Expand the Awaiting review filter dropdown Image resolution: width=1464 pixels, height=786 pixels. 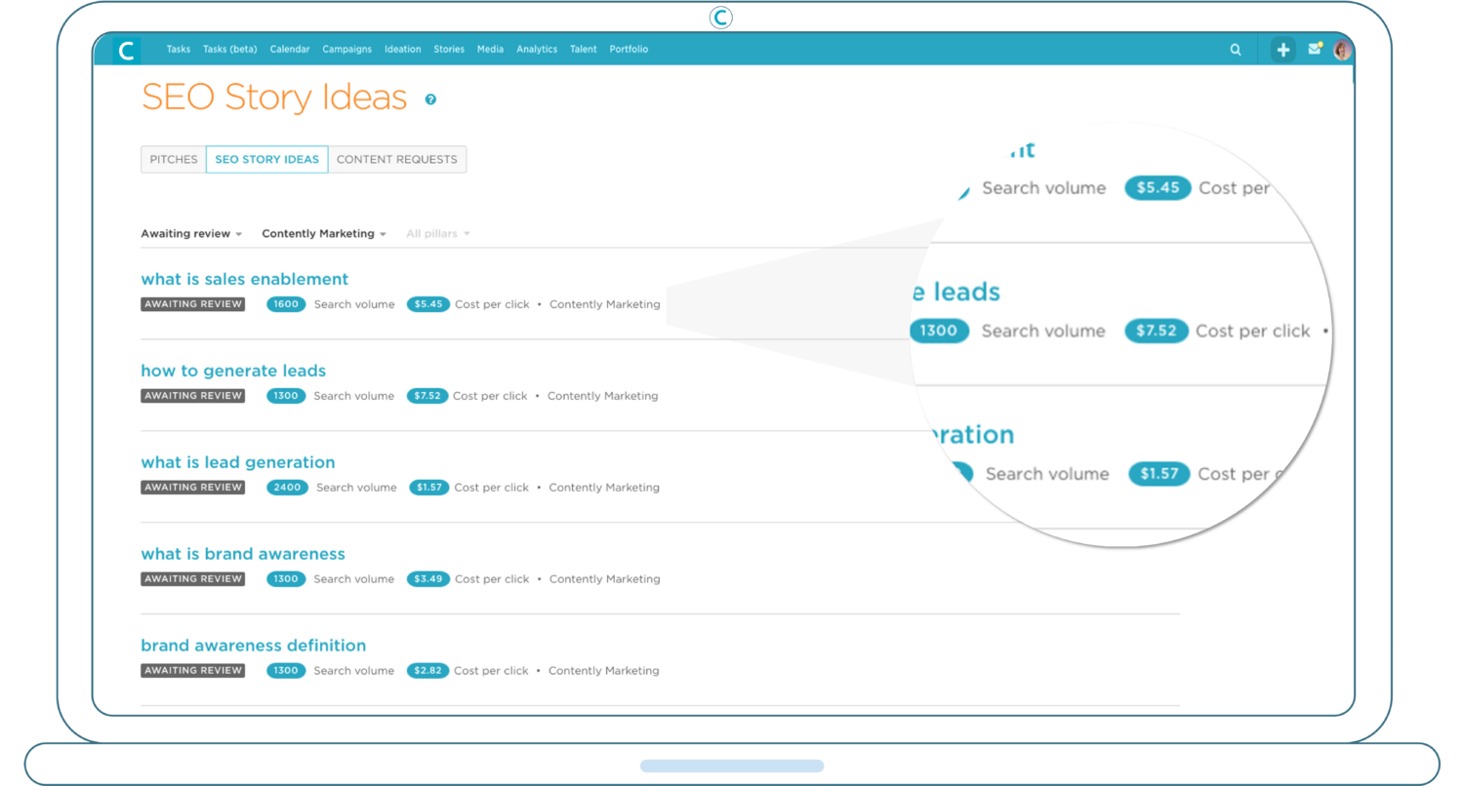point(190,234)
